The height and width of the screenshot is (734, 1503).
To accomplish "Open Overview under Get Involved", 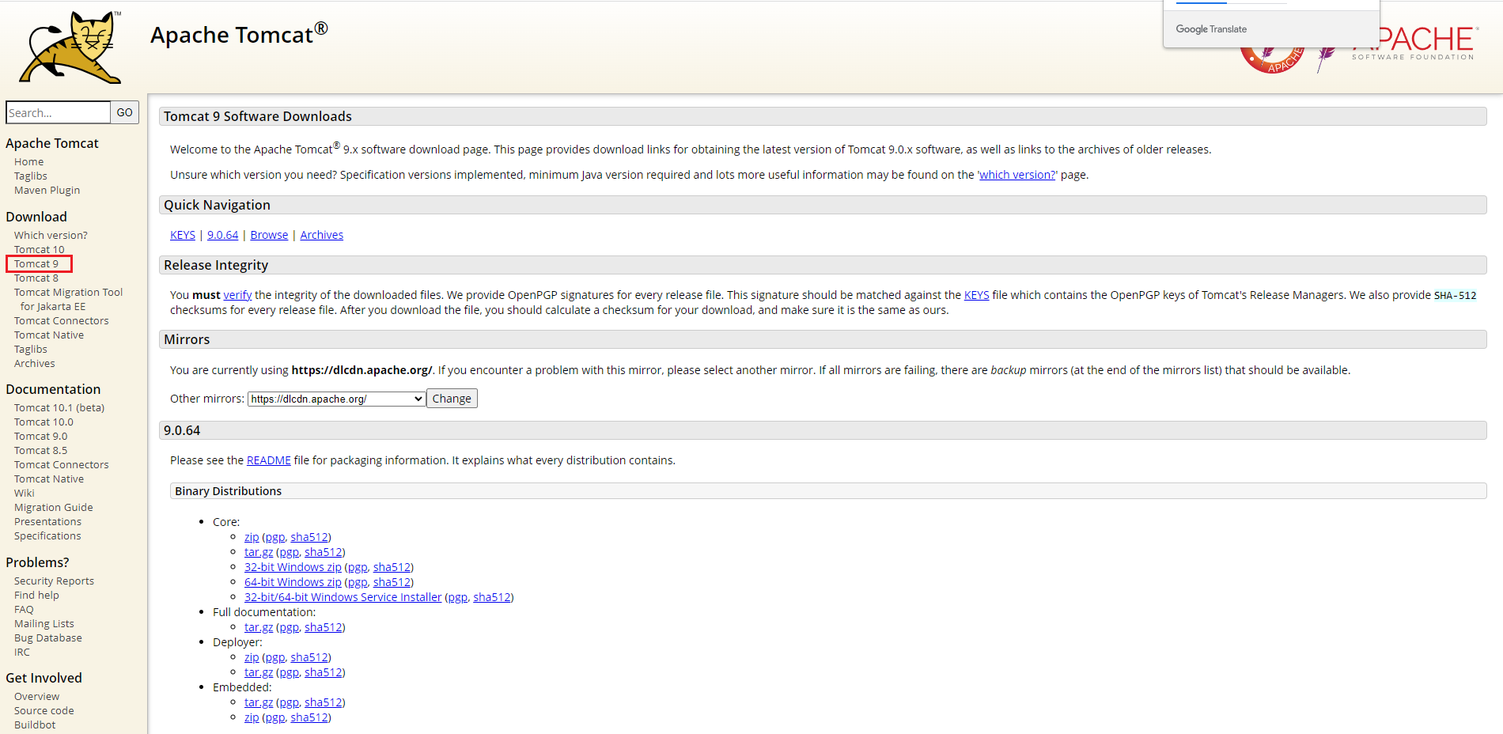I will pos(37,696).
